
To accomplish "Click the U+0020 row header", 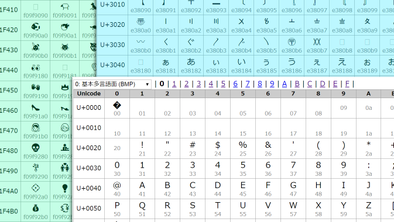I will click(89, 148).
